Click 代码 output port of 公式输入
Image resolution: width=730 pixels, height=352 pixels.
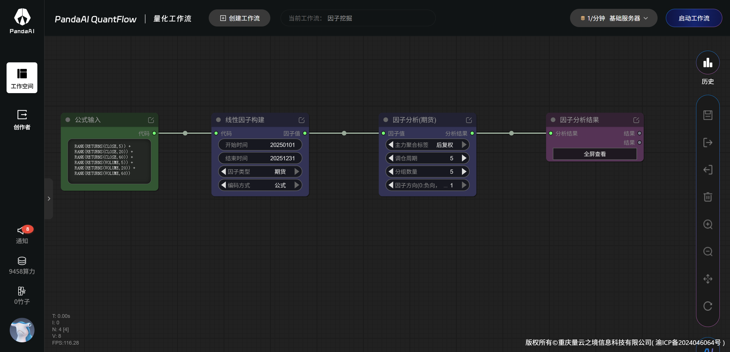pos(154,133)
